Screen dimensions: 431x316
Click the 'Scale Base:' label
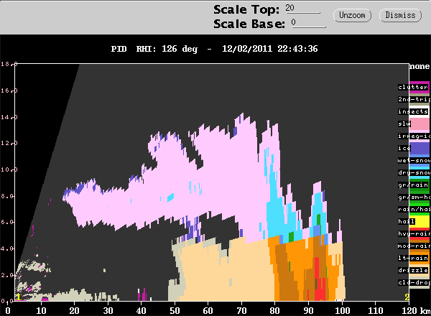coord(249,24)
